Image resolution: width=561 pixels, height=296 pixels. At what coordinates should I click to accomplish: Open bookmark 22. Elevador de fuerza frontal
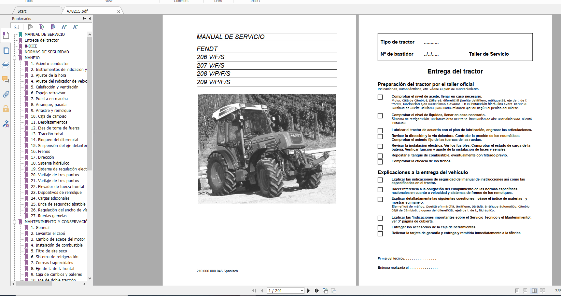coord(57,187)
